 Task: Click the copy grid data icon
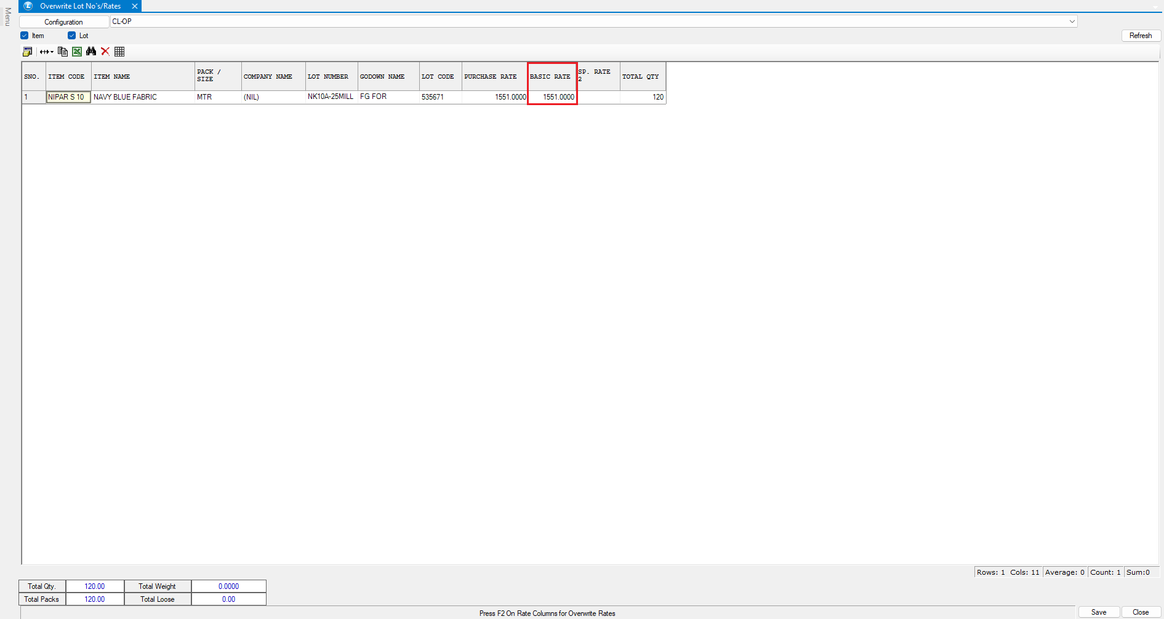(62, 52)
